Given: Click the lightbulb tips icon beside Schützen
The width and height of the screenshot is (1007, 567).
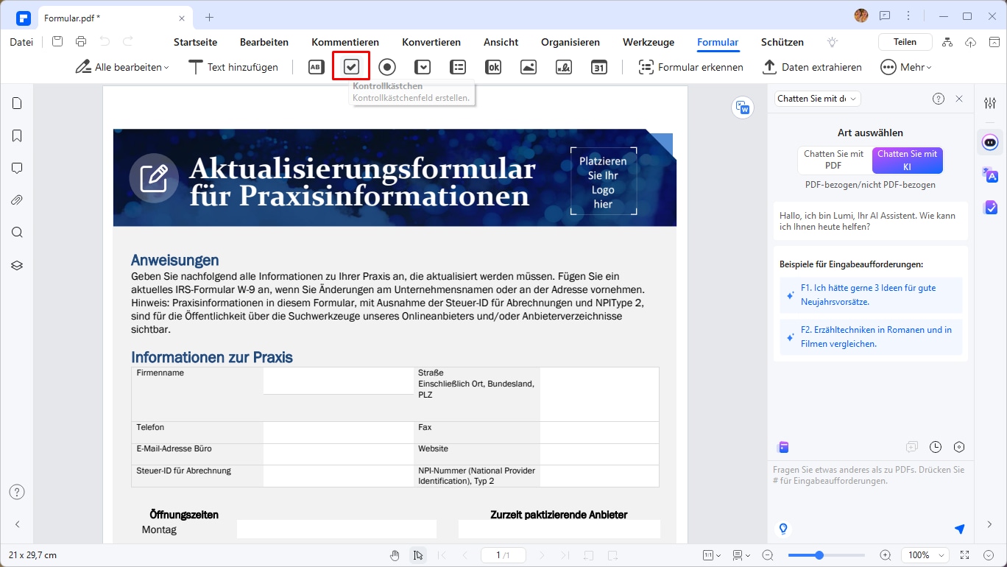Looking at the screenshot, I should (x=833, y=42).
